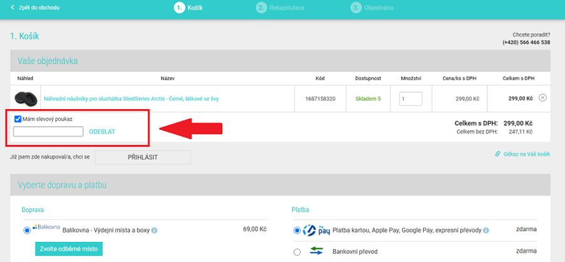
Task: Uncheck the Mám slevový poukaz checkbox
Action: (x=18, y=118)
